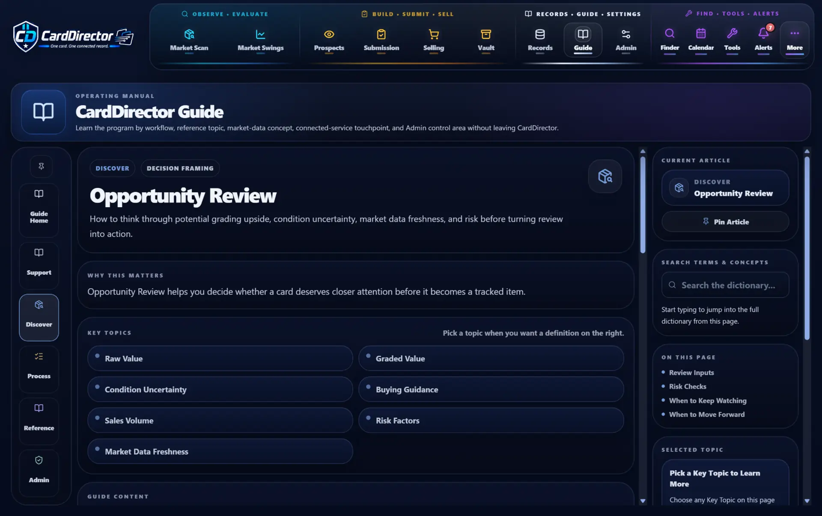Click the WHY THIS MATTERS label

[125, 275]
